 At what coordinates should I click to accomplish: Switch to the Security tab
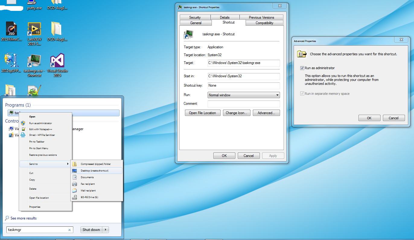(195, 17)
